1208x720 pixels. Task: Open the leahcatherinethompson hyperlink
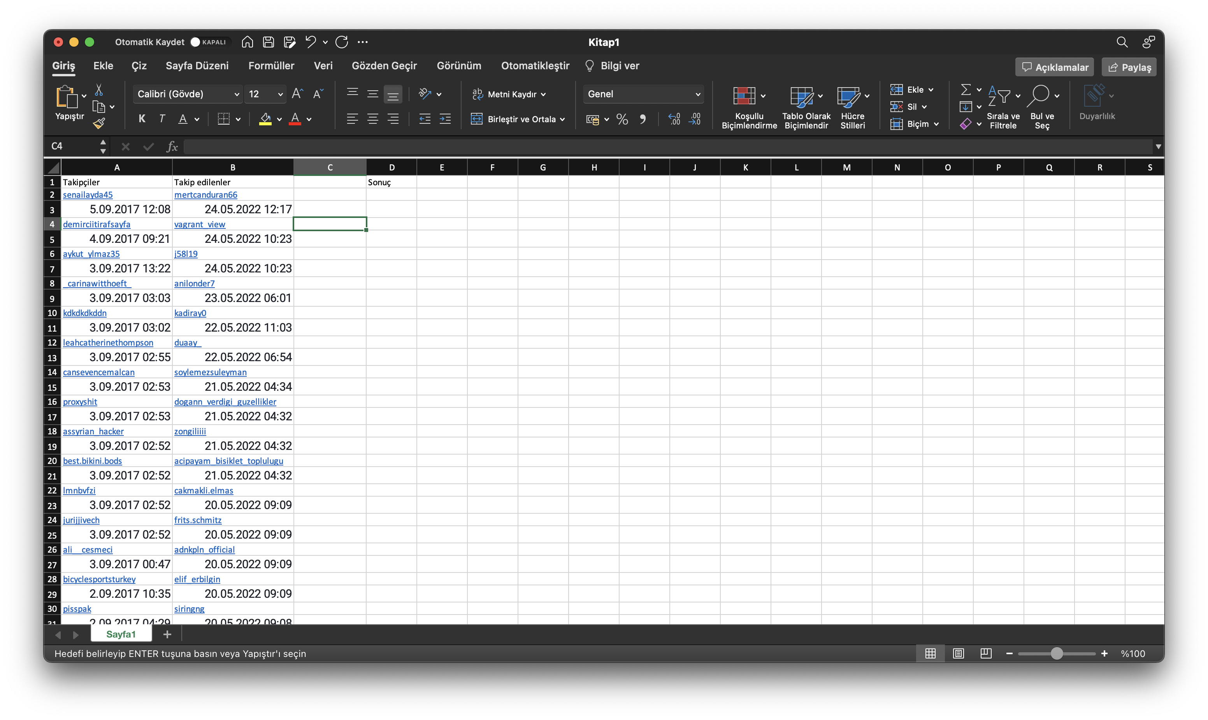108,342
